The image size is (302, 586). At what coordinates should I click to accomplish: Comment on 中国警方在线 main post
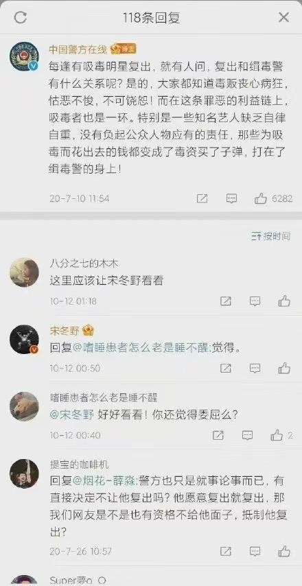(x=232, y=198)
